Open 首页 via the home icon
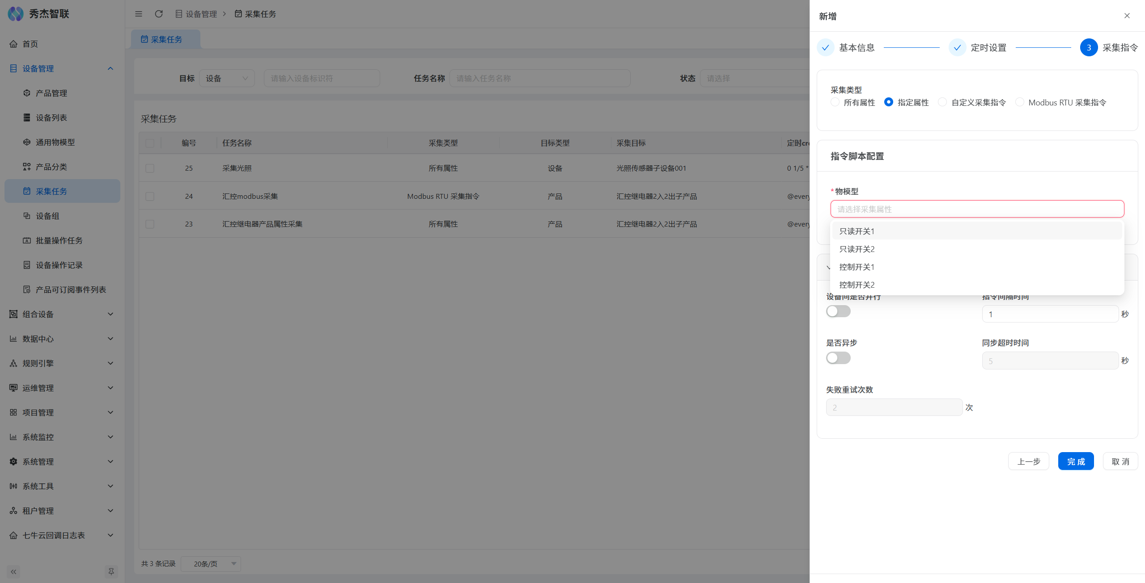This screenshot has width=1145, height=583. point(13,44)
